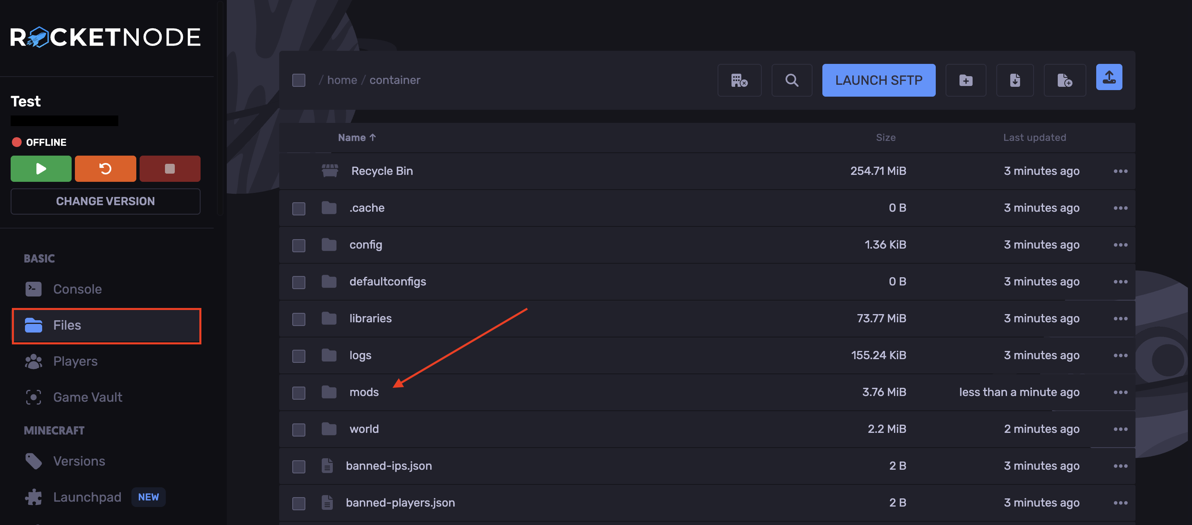Open three-dot menu for banned-ips.json
Screen dimensions: 1192x525
coord(1120,466)
